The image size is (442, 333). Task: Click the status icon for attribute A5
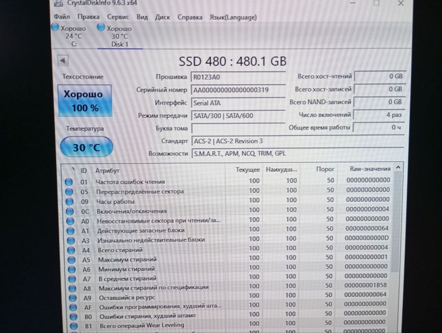(71, 260)
